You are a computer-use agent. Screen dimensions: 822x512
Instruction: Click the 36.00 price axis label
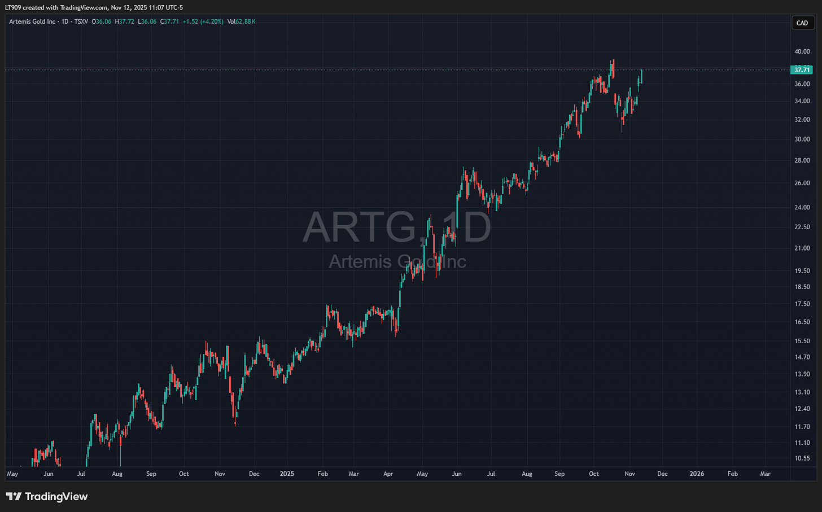pos(802,84)
